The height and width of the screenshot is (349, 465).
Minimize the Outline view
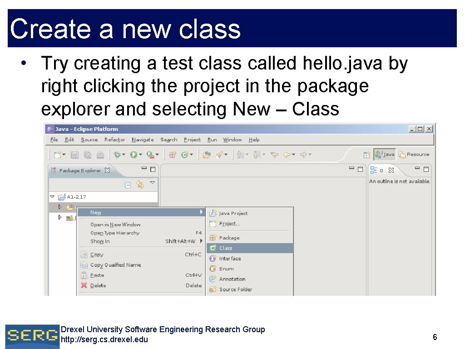click(417, 168)
